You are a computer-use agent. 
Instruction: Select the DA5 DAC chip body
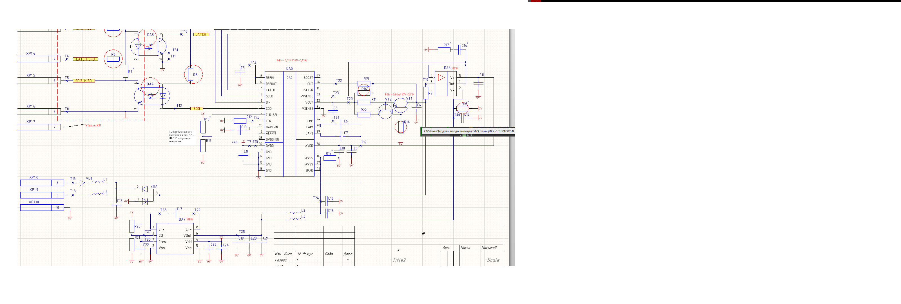pos(289,124)
